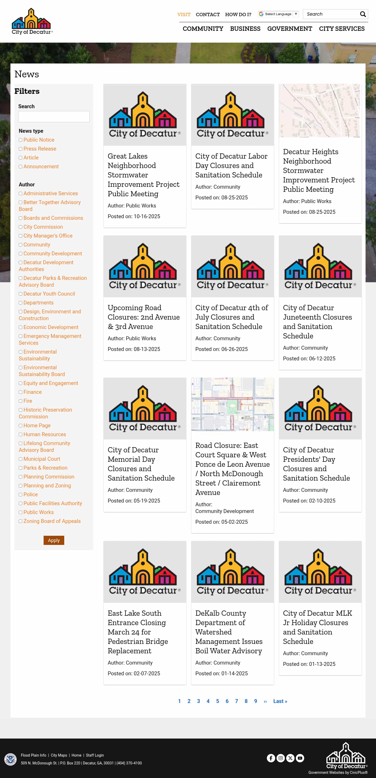Click the search magnifier icon in header
376x778 pixels.
363,14
